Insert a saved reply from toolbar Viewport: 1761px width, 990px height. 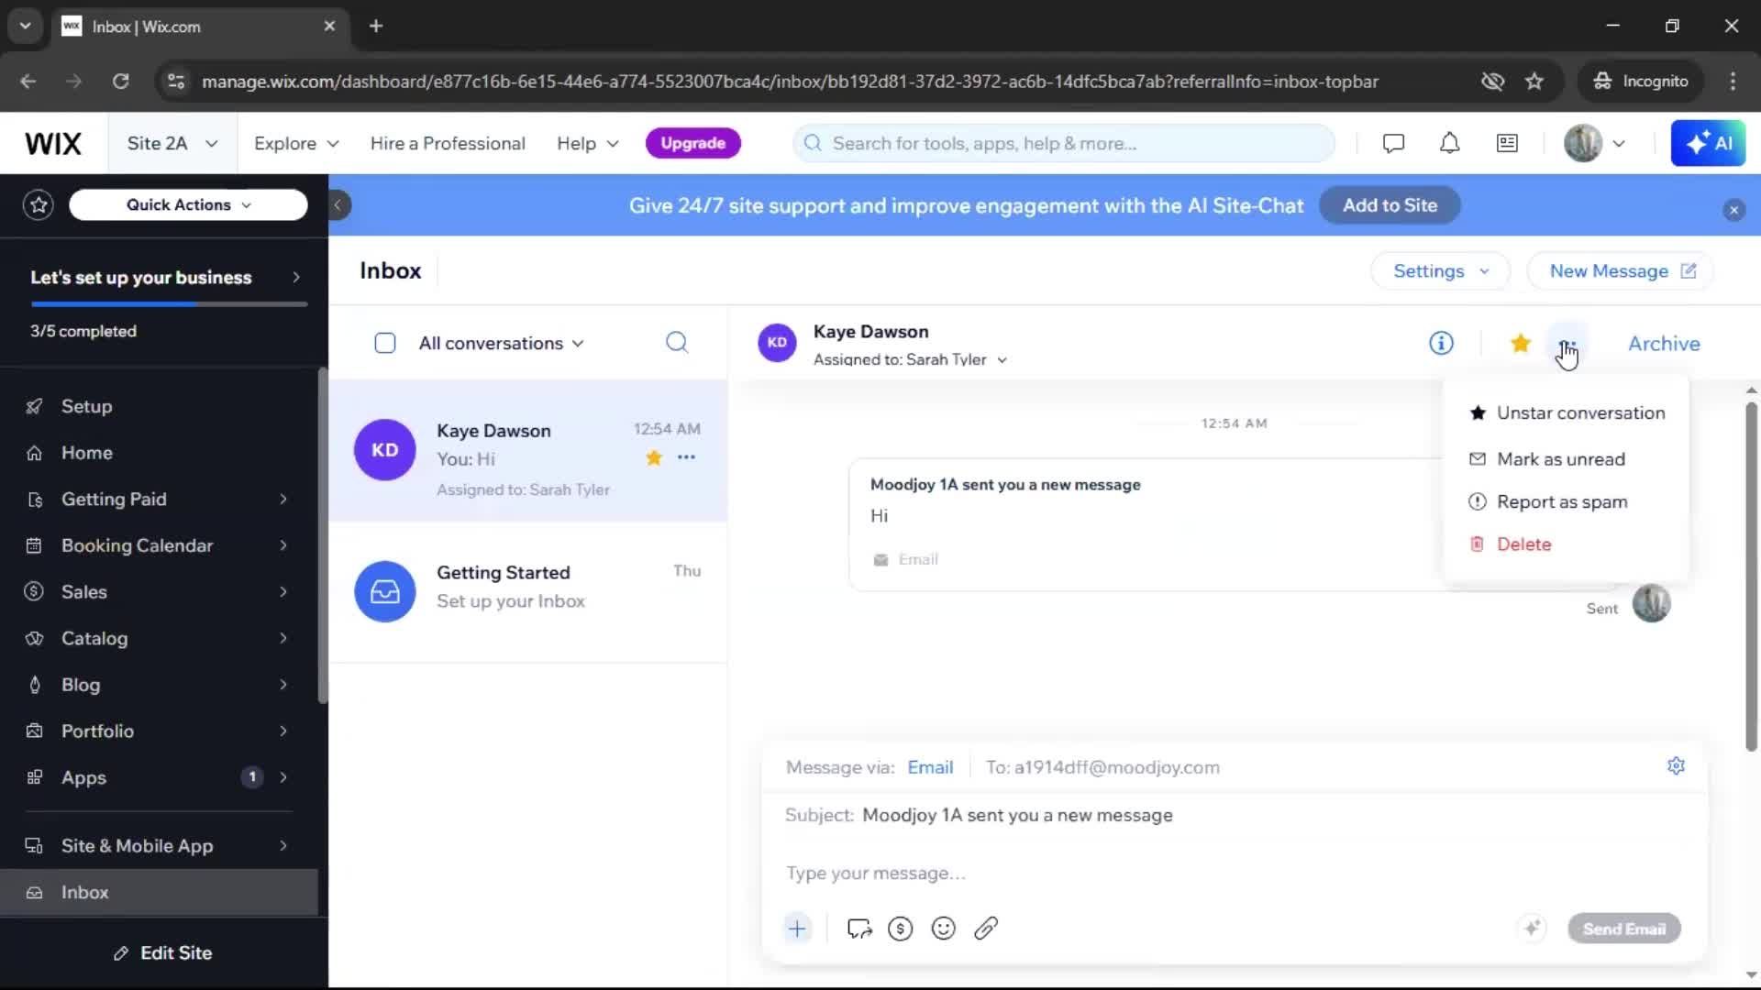point(859,929)
